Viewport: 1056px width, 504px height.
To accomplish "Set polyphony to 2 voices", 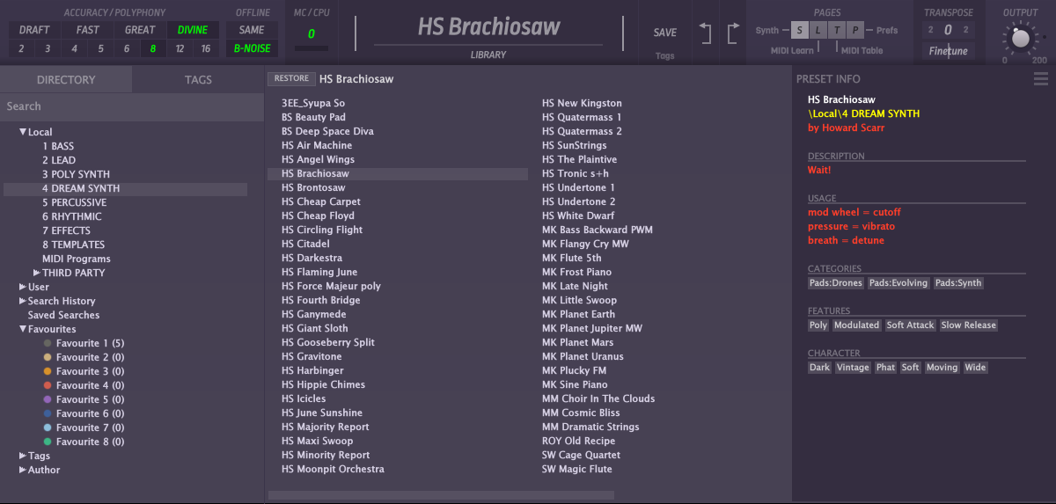I will tap(21, 48).
